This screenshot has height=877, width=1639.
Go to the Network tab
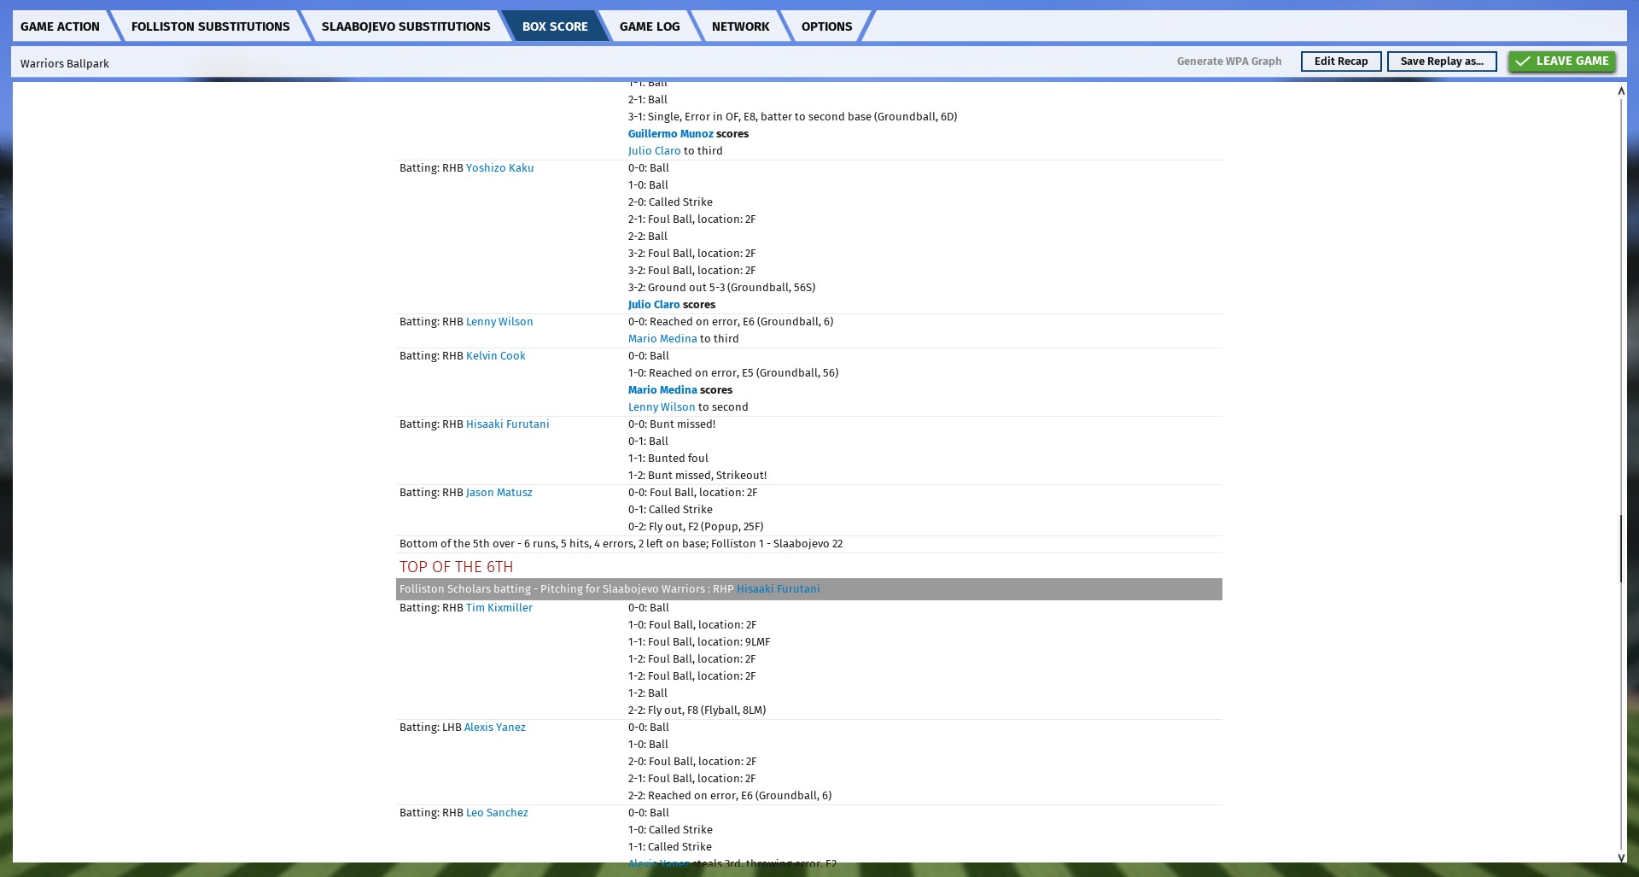(740, 26)
